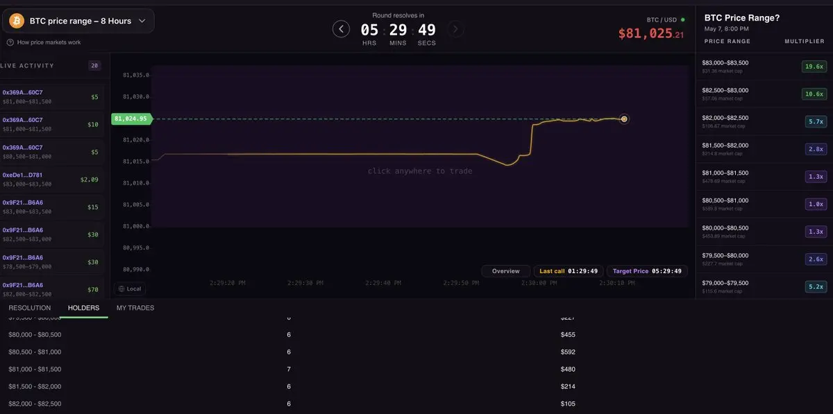Select the $79,000–$79,500 price range row
833x414 pixels.
(764, 286)
